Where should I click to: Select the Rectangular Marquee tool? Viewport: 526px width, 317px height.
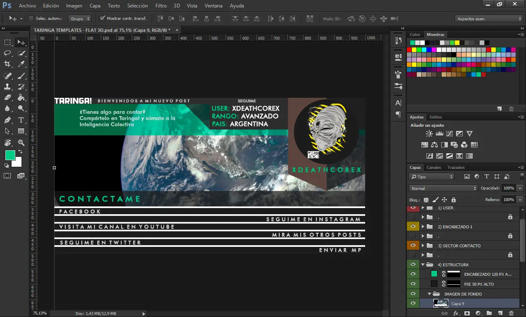[7, 42]
